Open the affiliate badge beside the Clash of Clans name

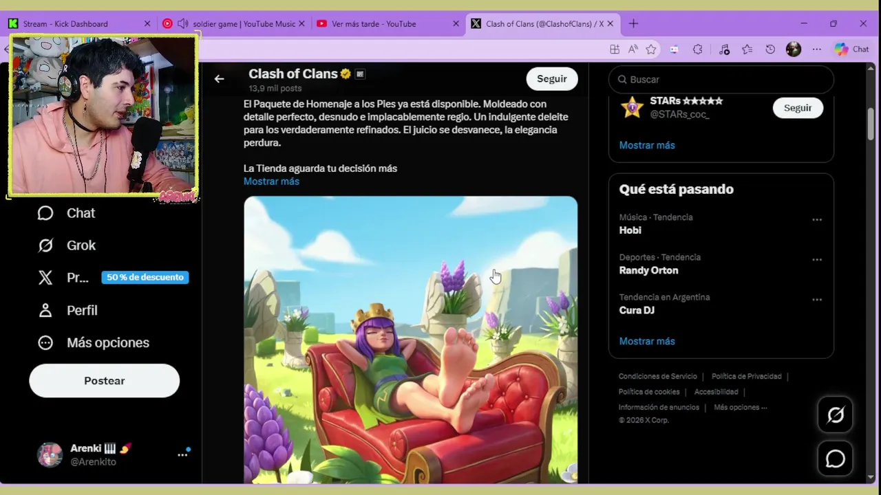click(360, 74)
